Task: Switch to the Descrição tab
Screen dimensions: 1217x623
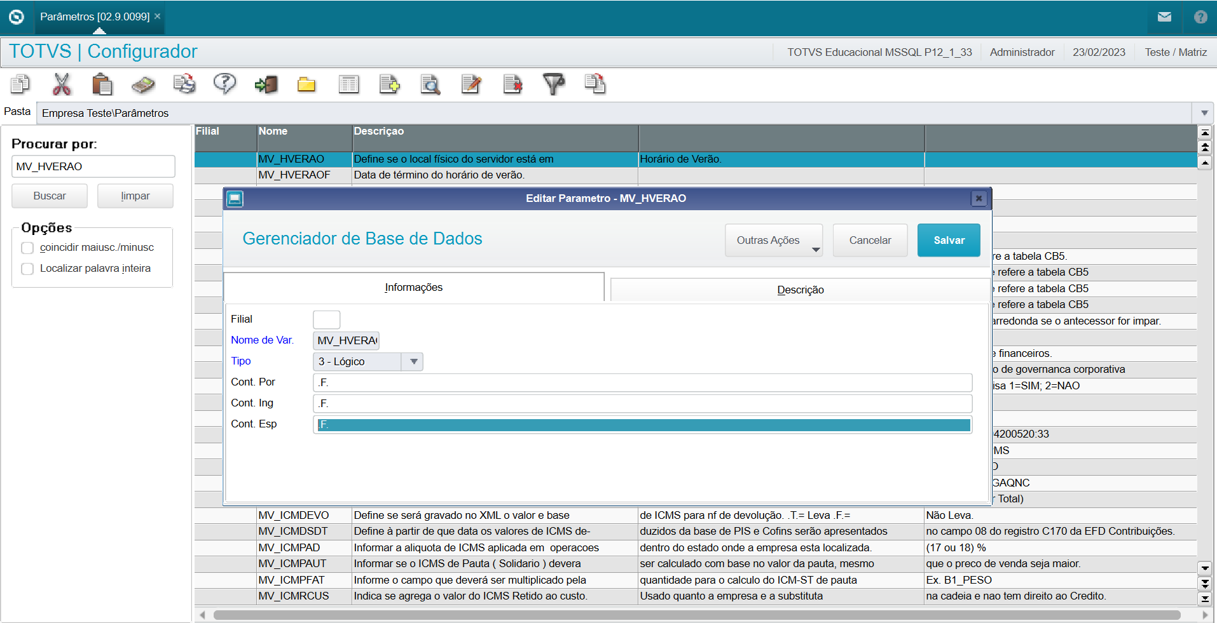Action: pos(800,290)
